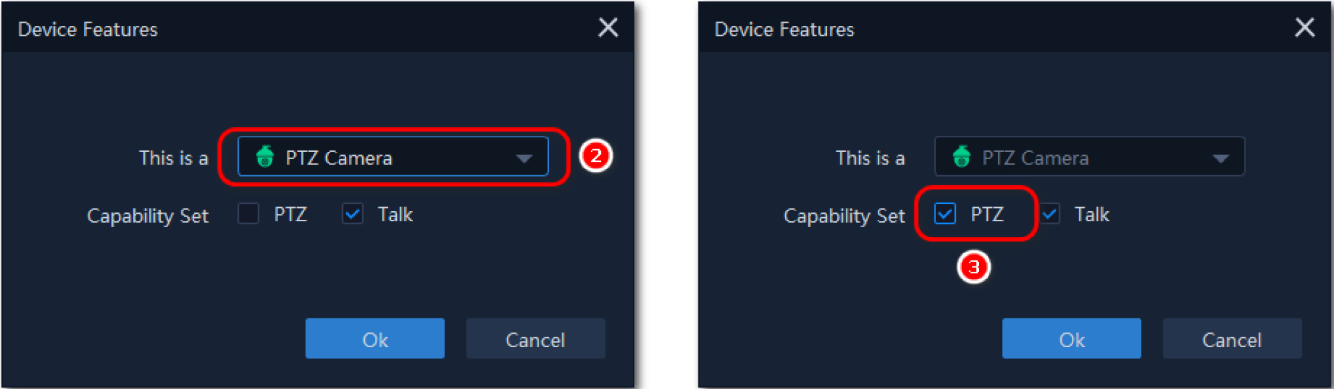Click the red step 2 badge
1334x389 pixels.
click(596, 156)
